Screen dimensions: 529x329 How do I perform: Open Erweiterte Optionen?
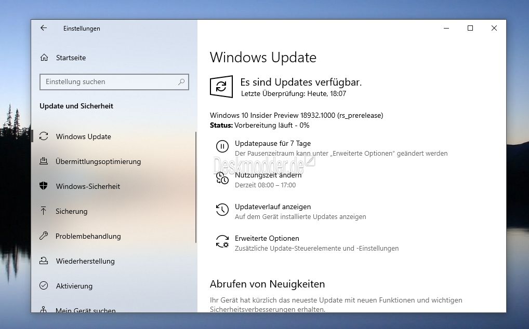pos(267,238)
